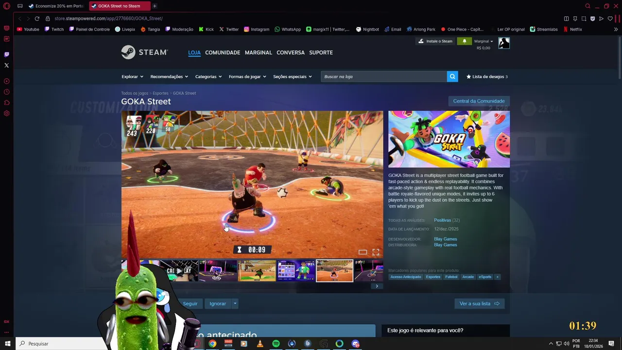This screenshot has height=350, width=622.
Task: Open Youtube bookmark
Action: 28,29
